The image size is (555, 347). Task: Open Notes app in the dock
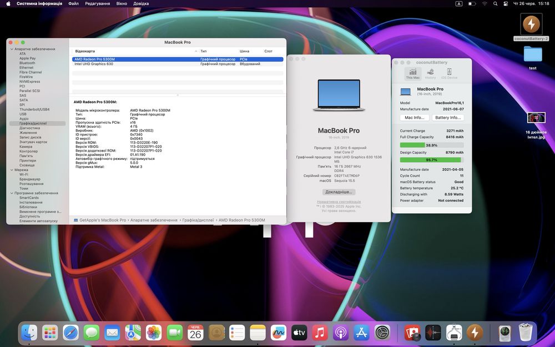click(x=258, y=333)
